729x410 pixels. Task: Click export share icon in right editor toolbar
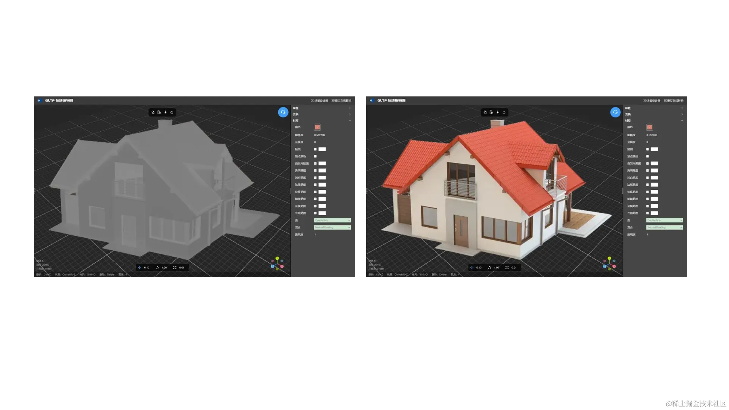click(504, 112)
